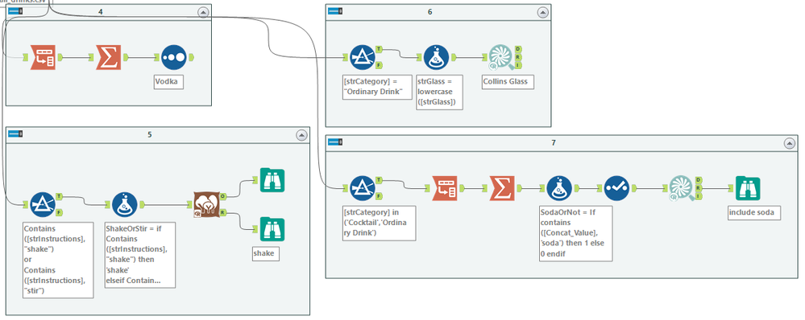Toggle enable switch of container 4
Screen dimensions: 805x320
[x=16, y=10]
